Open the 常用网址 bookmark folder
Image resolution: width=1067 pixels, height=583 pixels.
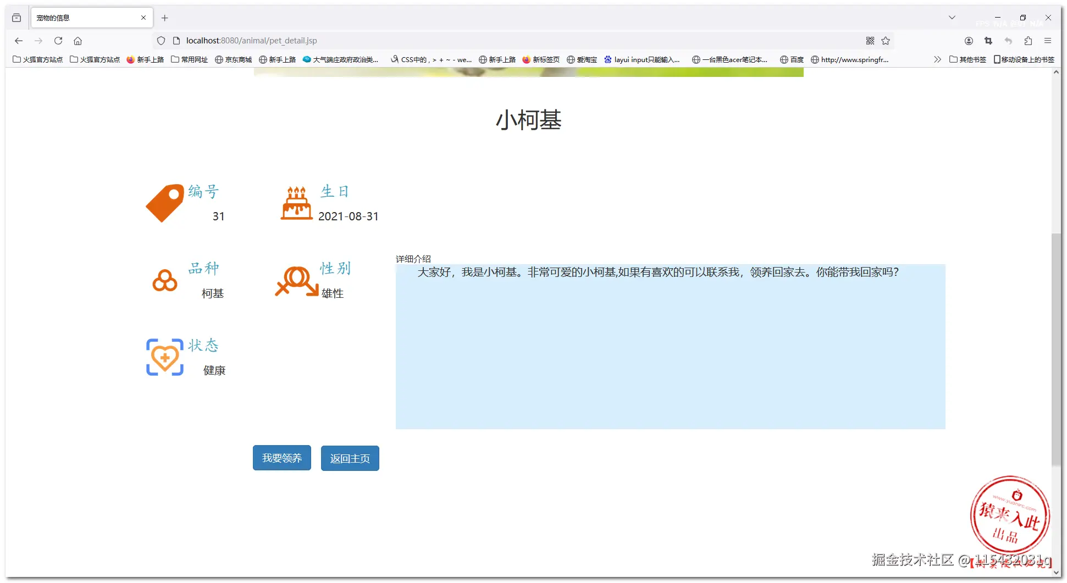tap(190, 59)
